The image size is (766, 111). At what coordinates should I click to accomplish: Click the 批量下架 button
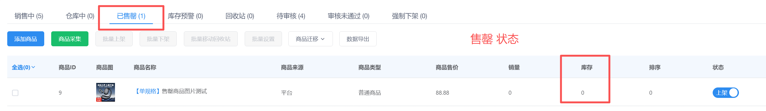click(x=158, y=39)
